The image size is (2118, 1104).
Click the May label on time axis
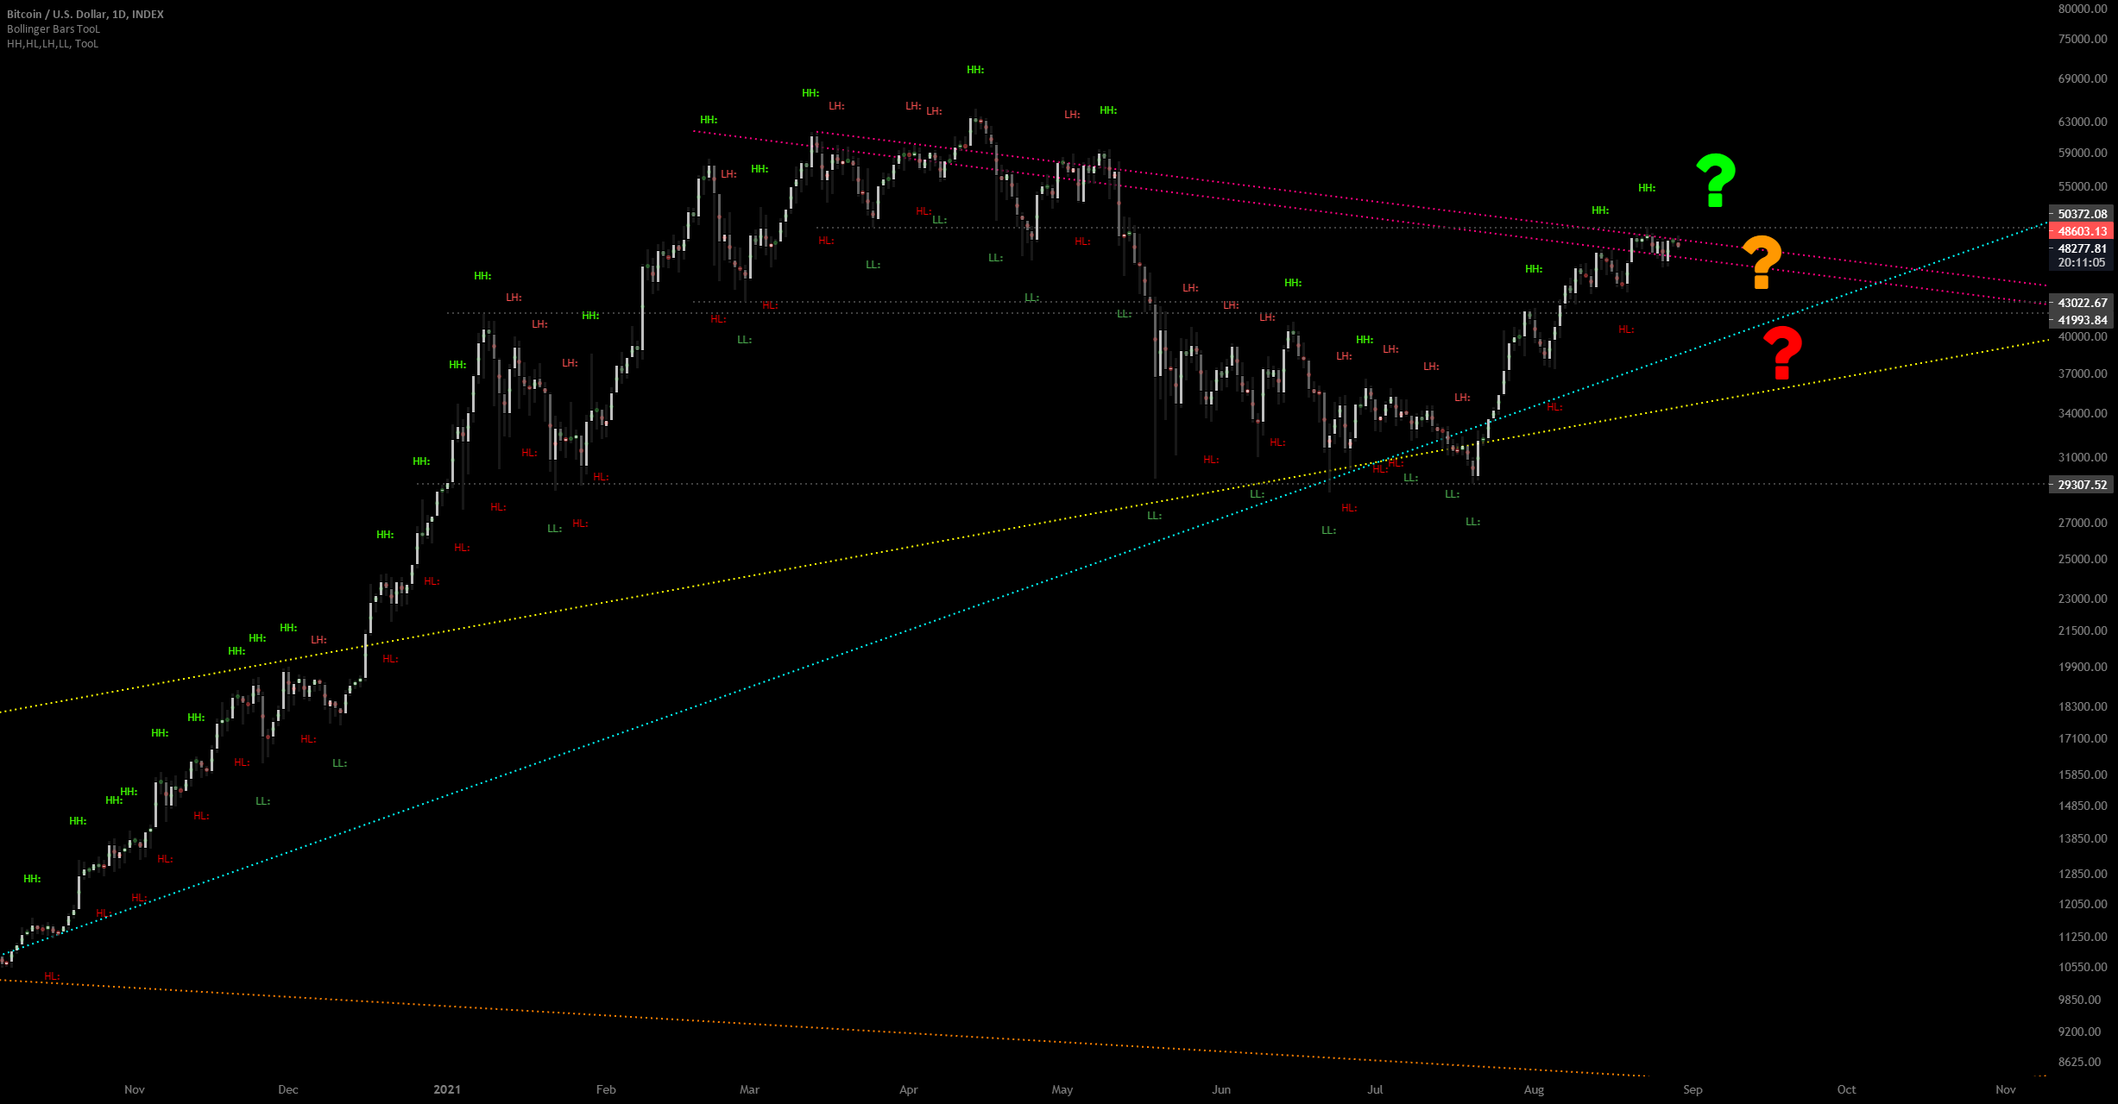1062,1089
